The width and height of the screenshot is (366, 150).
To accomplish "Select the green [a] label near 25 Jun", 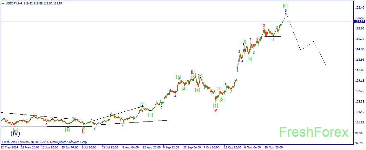I will 67,129.
